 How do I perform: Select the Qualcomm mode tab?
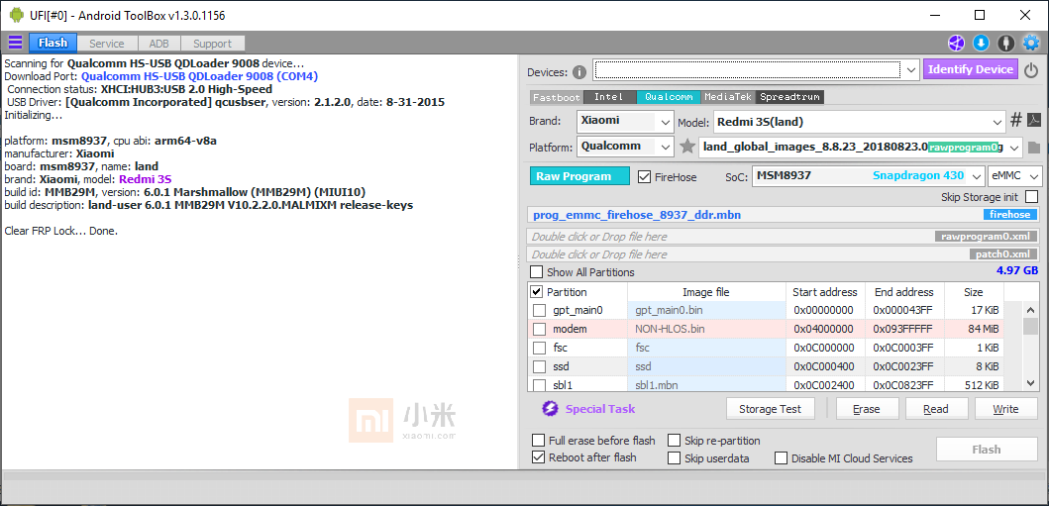point(669,97)
